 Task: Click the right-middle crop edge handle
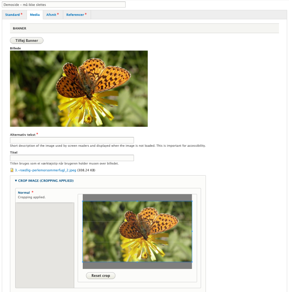(192, 231)
